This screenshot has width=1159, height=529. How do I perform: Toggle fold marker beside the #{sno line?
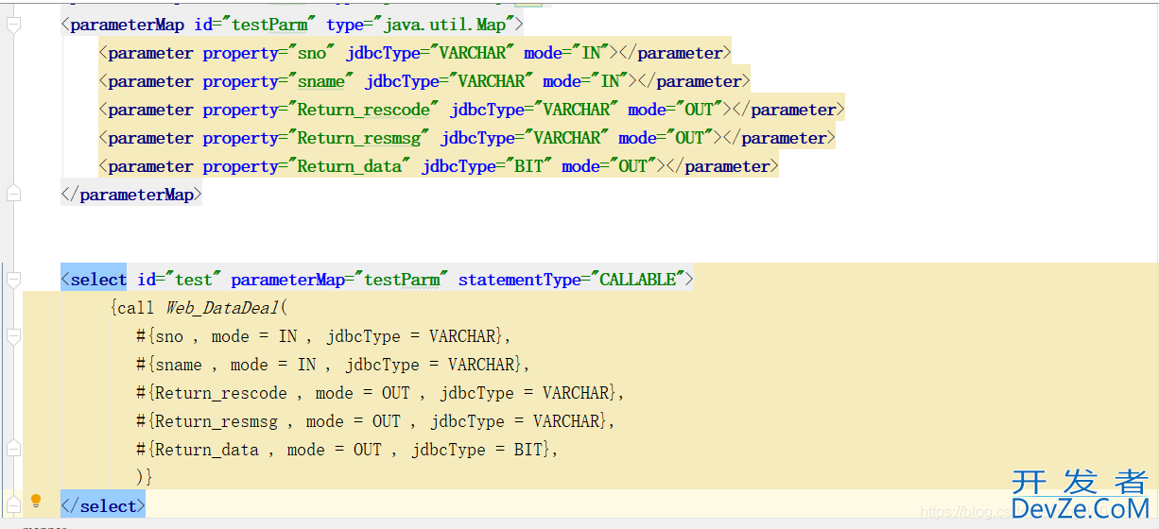tap(13, 336)
